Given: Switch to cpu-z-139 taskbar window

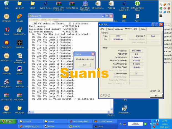Looking at the screenshot, I should [x=30, y=122].
